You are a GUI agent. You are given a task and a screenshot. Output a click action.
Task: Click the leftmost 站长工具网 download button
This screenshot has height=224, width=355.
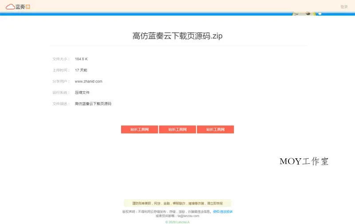click(139, 130)
